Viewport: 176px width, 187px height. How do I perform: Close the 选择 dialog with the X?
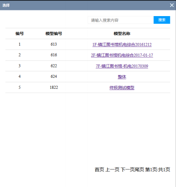(172, 5)
